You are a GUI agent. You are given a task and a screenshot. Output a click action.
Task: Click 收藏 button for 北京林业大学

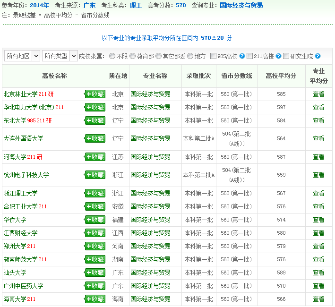point(95,94)
